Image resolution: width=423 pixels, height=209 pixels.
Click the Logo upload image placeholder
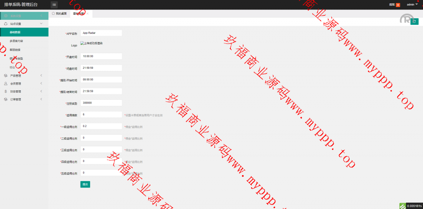coord(91,43)
